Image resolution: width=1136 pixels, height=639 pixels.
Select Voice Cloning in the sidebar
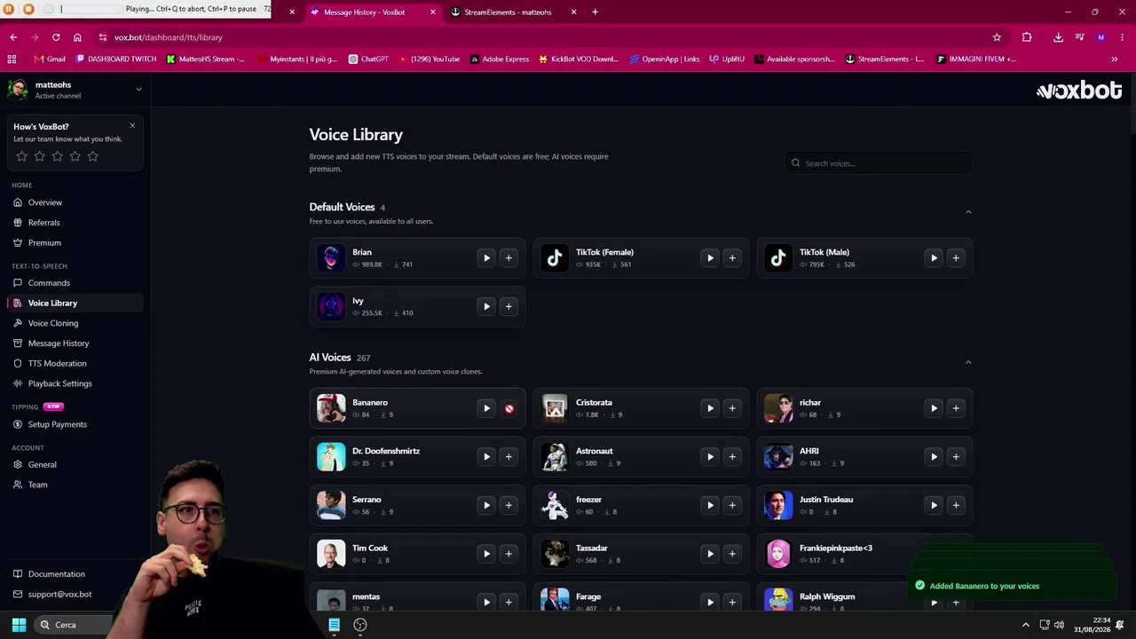point(75,323)
